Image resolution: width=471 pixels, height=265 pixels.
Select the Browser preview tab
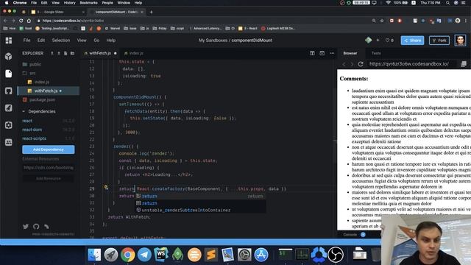click(x=350, y=53)
